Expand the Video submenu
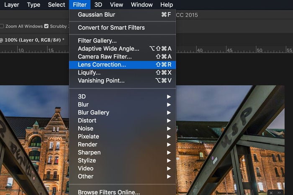Screen dimensions: 293x195 122,169
